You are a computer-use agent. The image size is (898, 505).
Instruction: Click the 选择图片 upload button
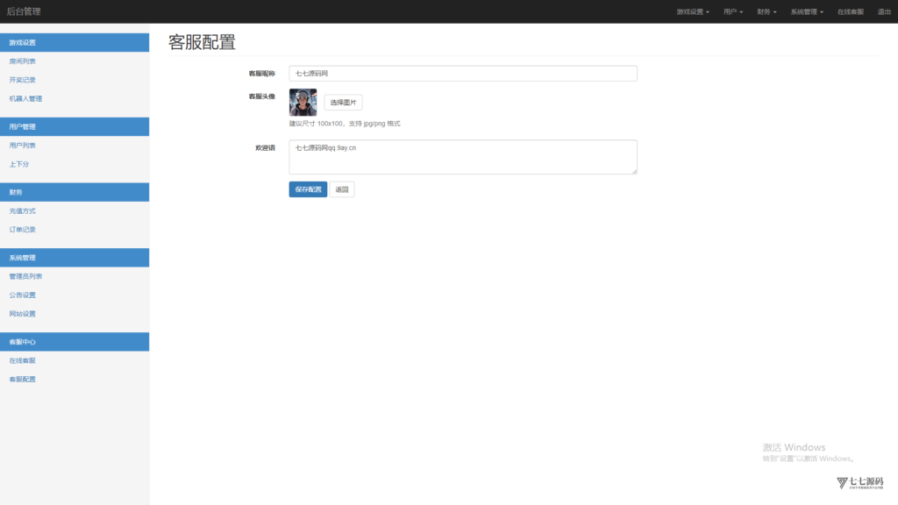343,103
